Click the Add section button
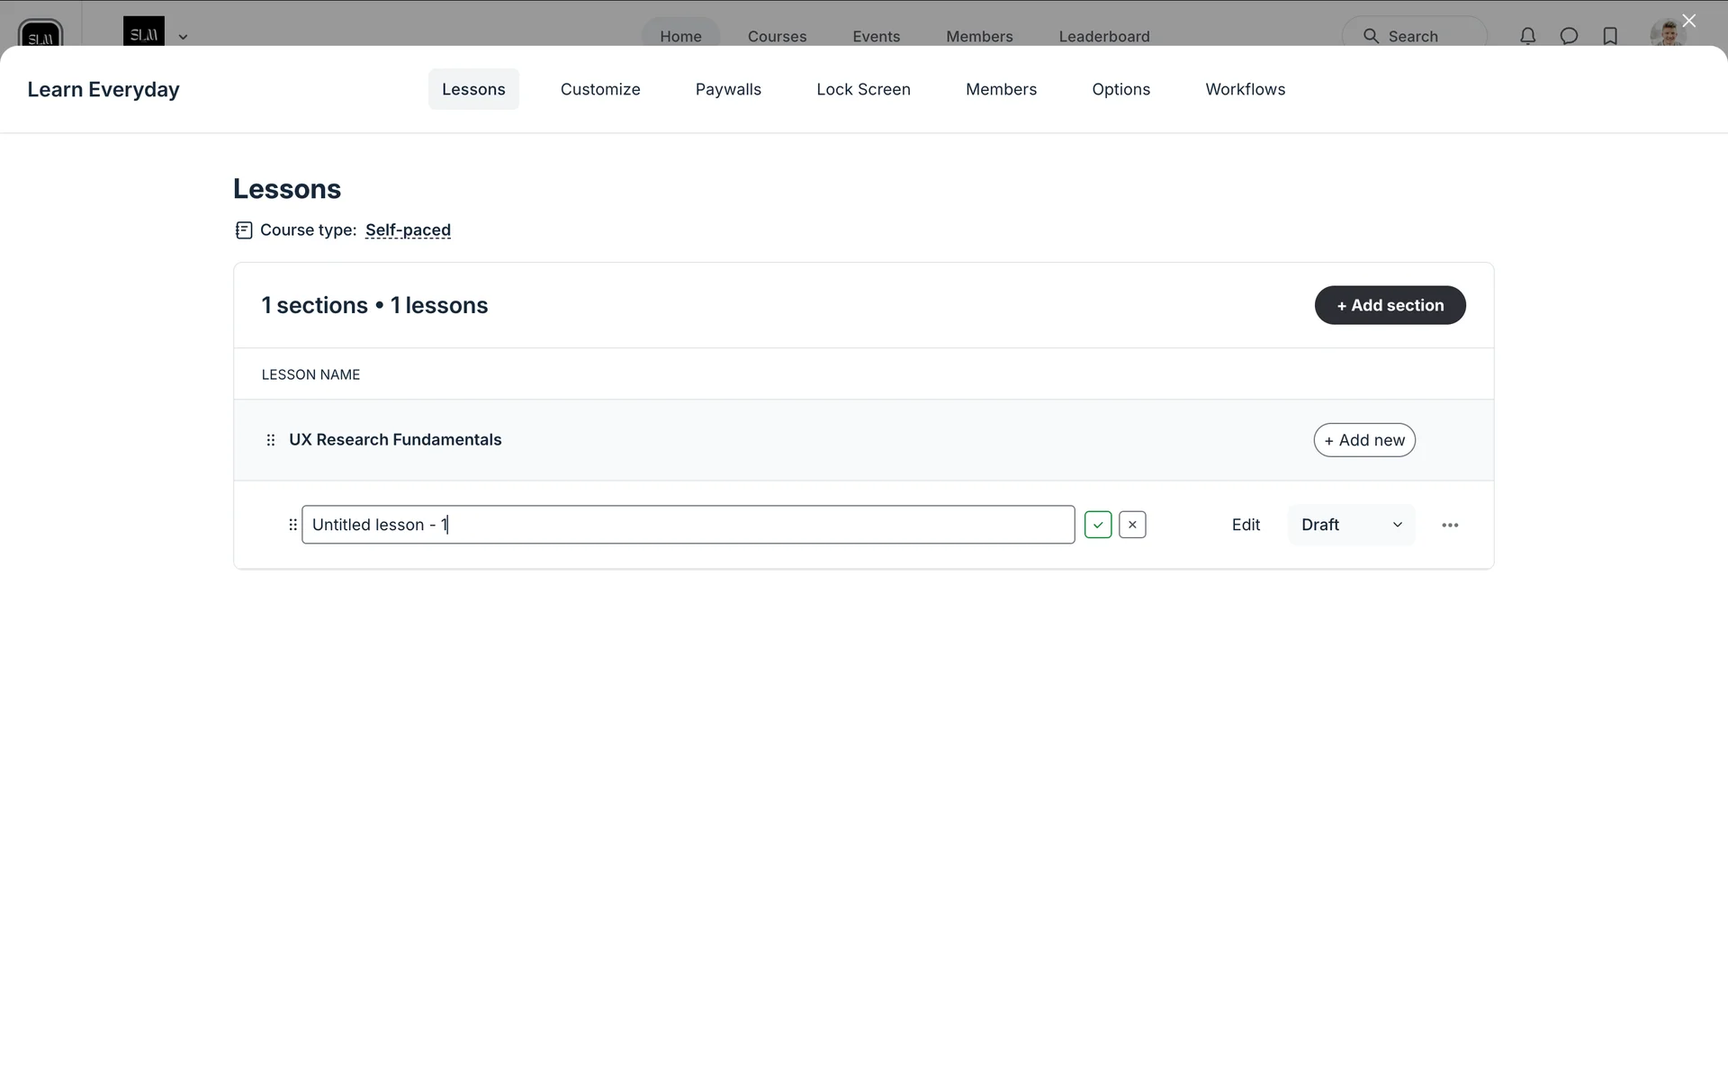Image resolution: width=1728 pixels, height=1080 pixels. coord(1390,305)
